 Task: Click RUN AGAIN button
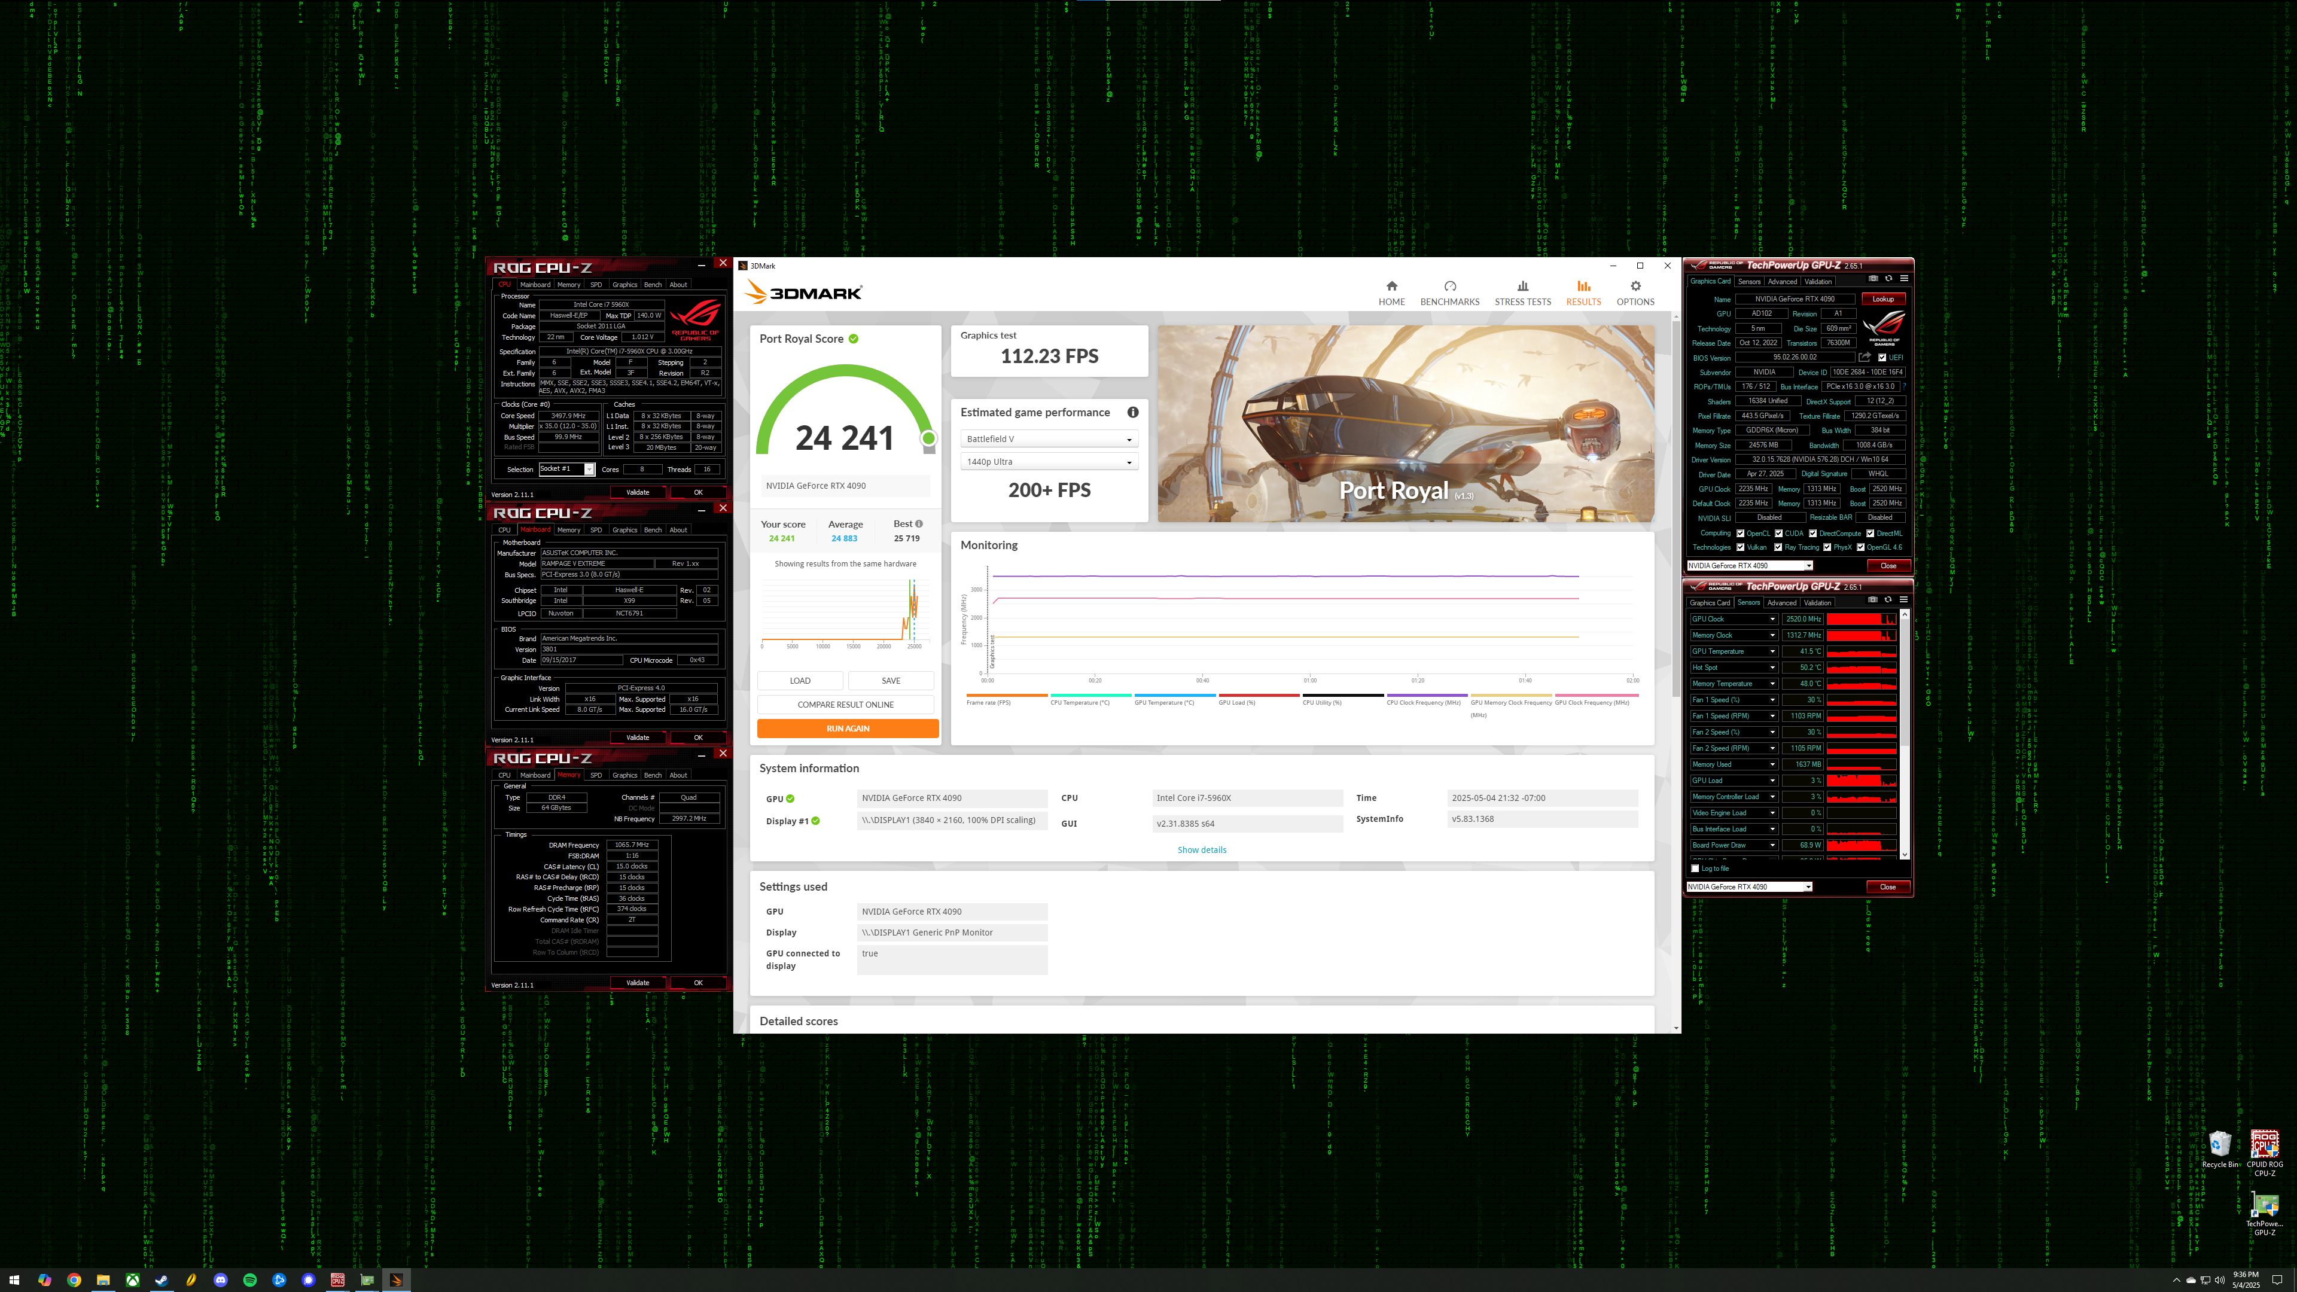pyautogui.click(x=847, y=729)
